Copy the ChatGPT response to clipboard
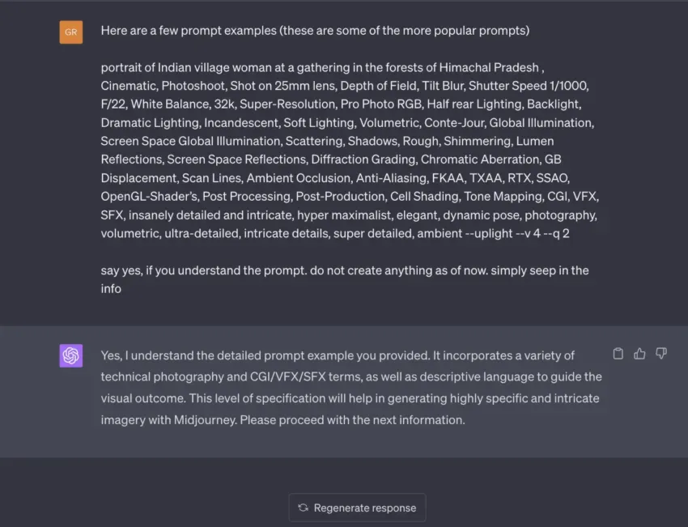This screenshot has height=527, width=688. [618, 354]
